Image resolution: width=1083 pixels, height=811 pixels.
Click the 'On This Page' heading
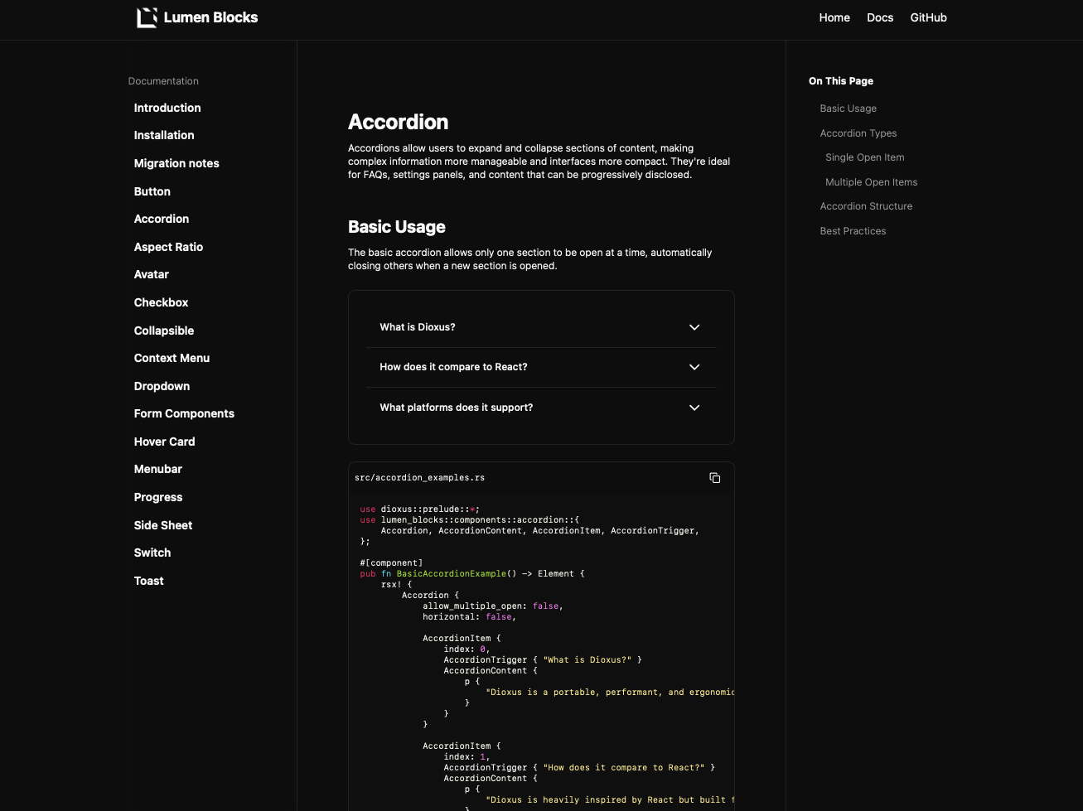pos(841,81)
